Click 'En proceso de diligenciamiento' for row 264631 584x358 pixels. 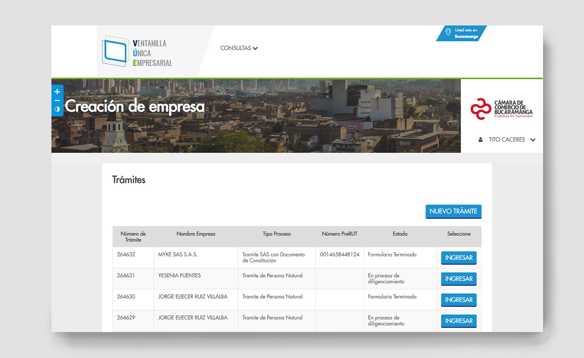(386, 278)
